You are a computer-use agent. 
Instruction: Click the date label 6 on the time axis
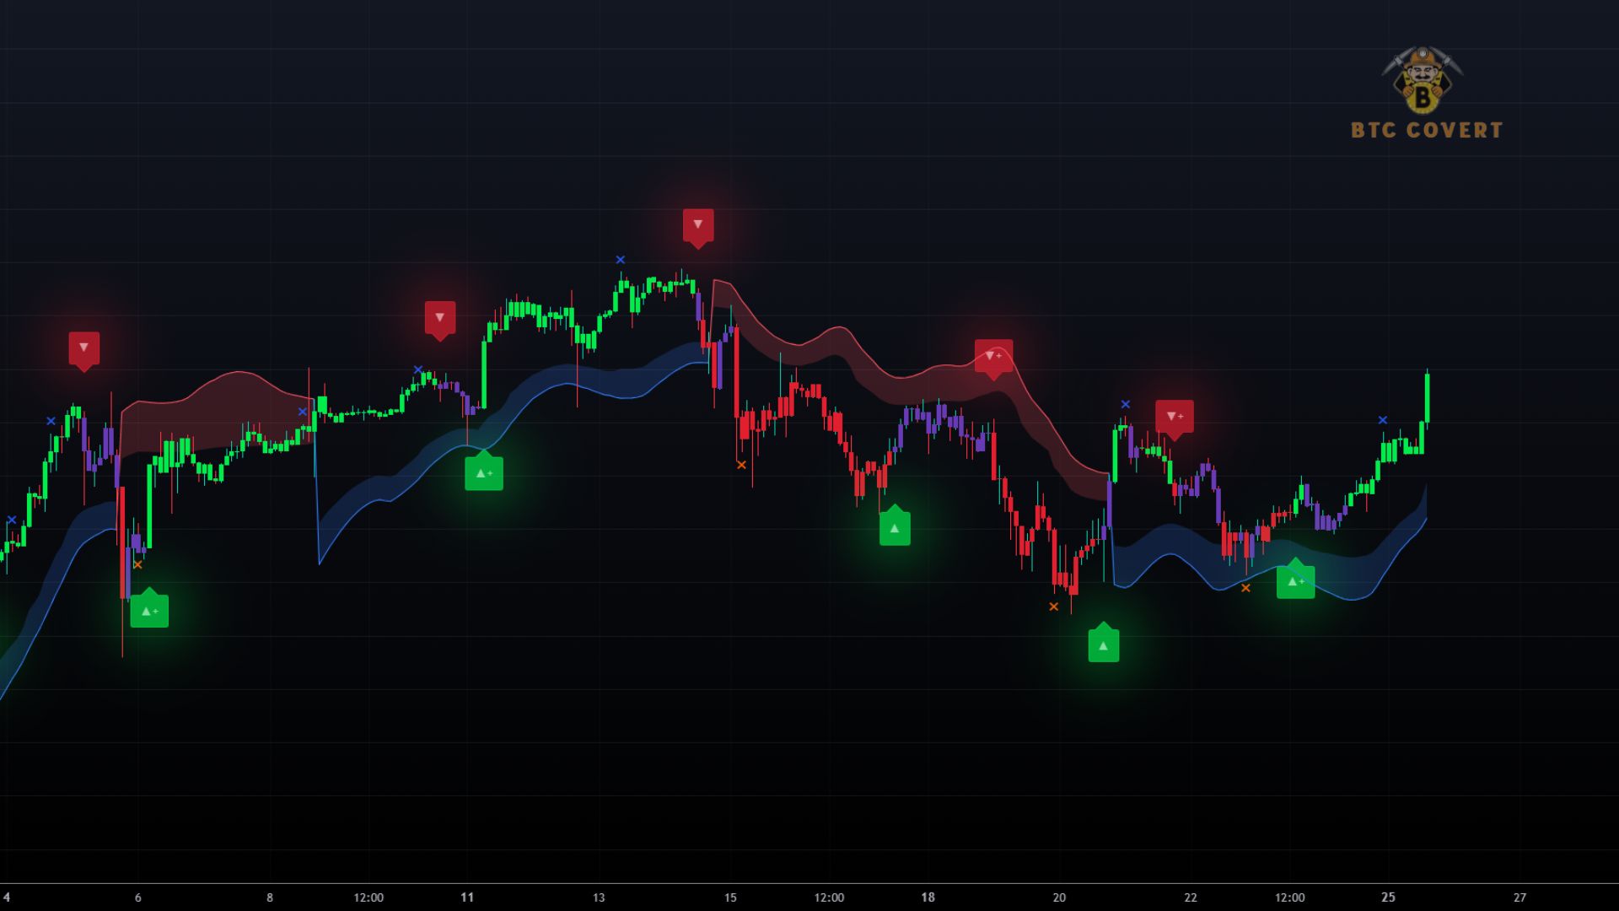point(138,898)
